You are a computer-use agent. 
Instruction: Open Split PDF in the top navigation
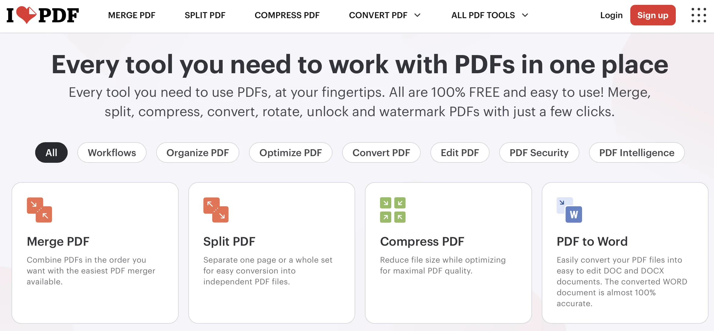pos(205,15)
